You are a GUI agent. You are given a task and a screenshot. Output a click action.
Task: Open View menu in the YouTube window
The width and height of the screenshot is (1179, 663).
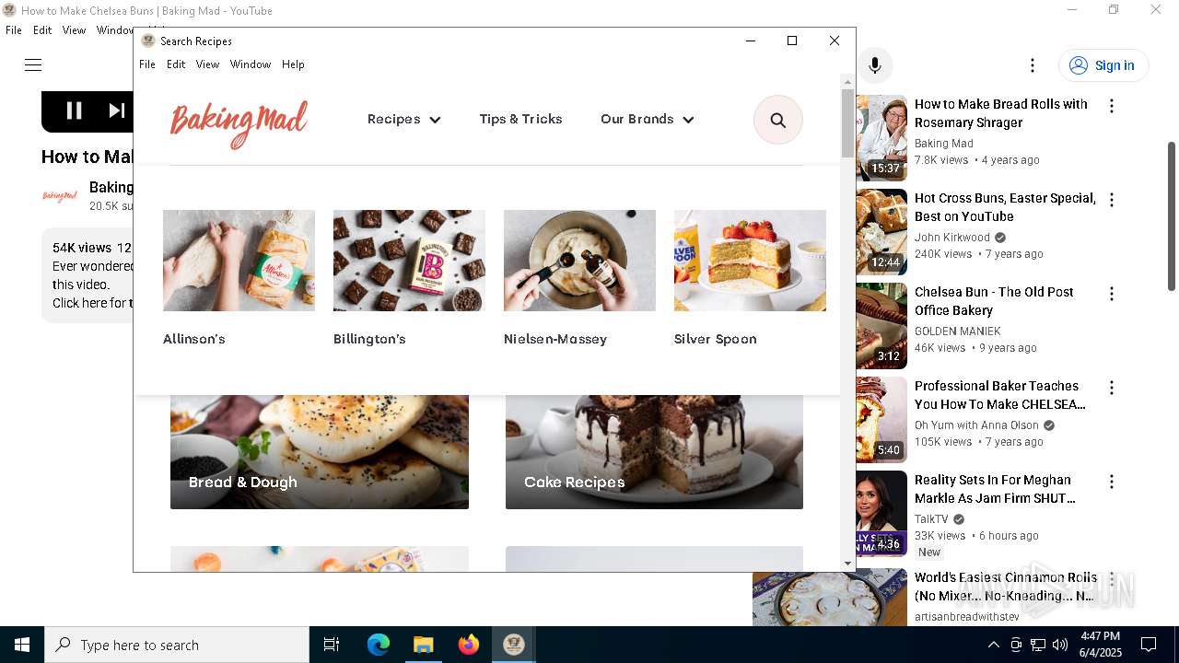(74, 30)
